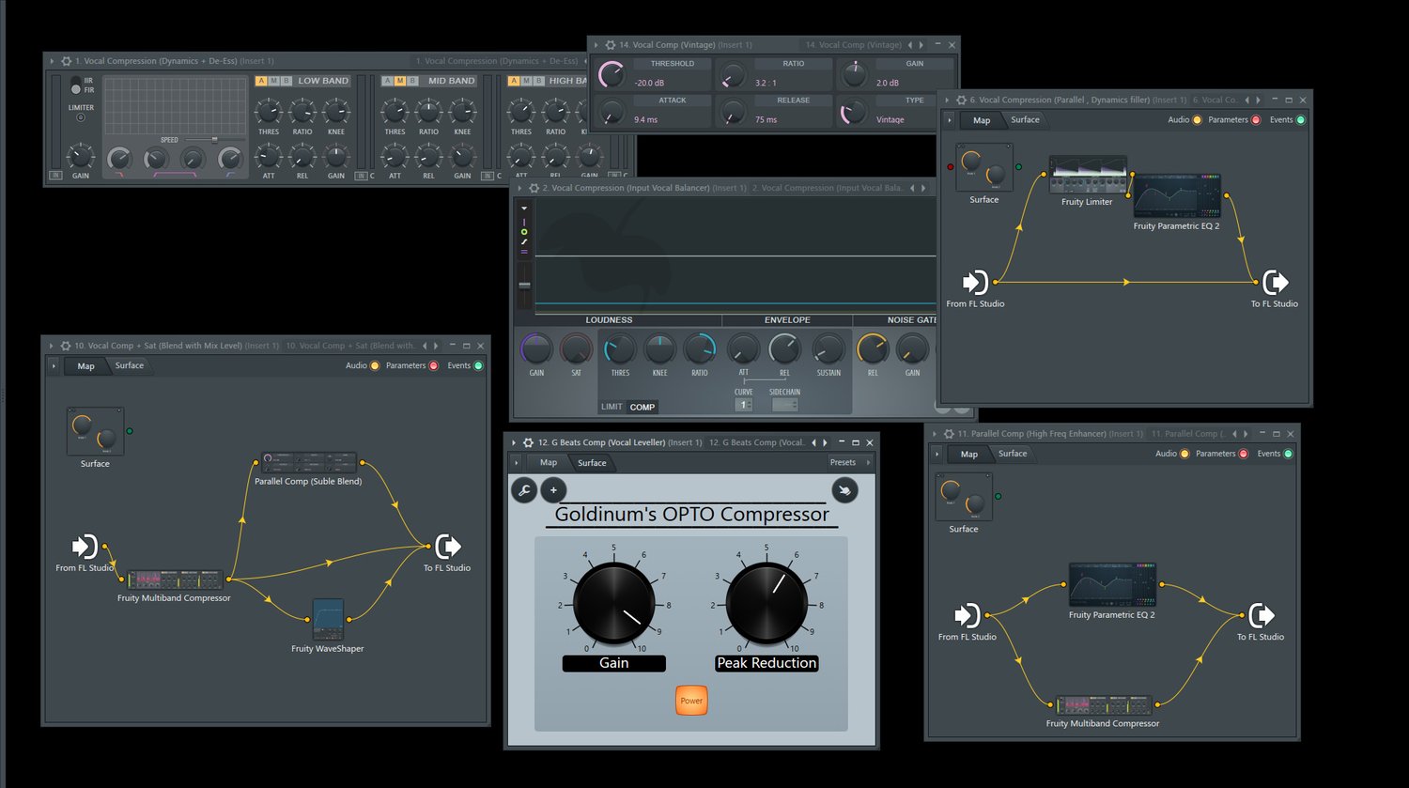Click the Gain label in OPTO Compressor
This screenshot has width=1409, height=788.
[614, 663]
